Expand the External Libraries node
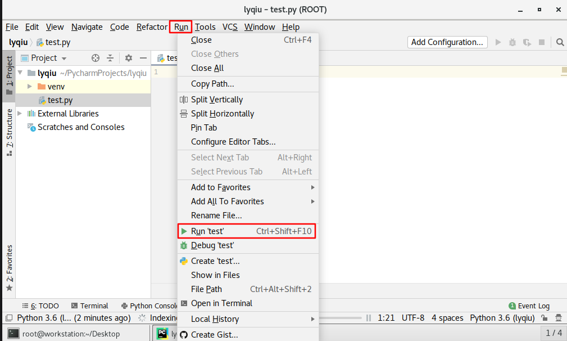The width and height of the screenshot is (567, 341). pyautogui.click(x=20, y=113)
